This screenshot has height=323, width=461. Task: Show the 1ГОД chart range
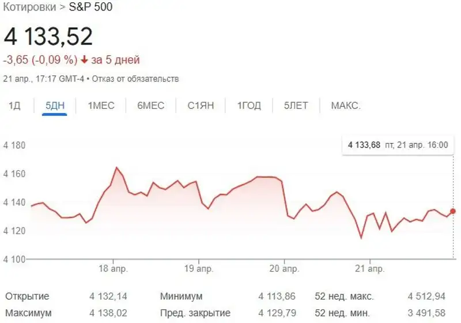click(249, 106)
